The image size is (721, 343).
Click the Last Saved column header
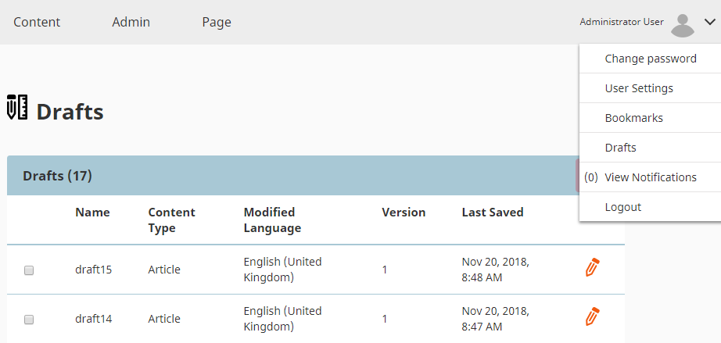pos(493,213)
